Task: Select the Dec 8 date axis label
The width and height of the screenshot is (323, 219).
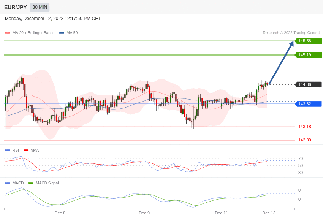Action: click(x=60, y=213)
